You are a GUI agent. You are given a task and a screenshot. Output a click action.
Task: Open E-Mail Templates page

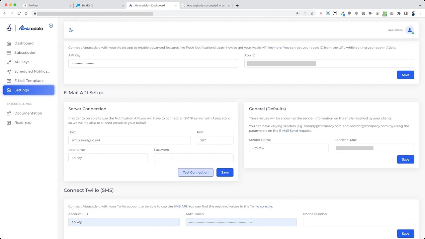[x=29, y=81]
